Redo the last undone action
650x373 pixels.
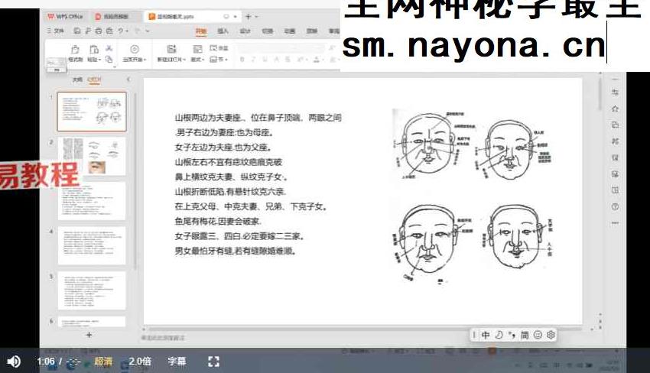click(x=137, y=31)
